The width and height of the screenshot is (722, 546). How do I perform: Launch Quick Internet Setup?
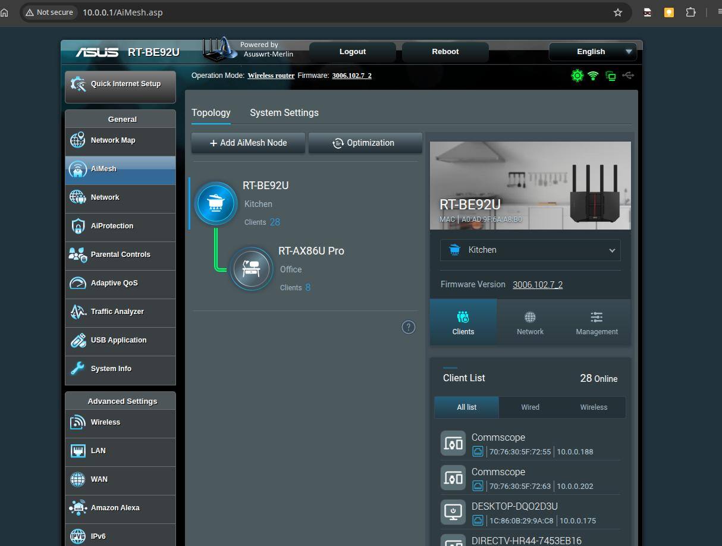pos(120,87)
